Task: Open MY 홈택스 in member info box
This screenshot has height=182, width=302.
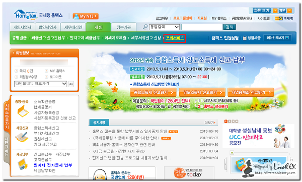Action: [x=57, y=71]
